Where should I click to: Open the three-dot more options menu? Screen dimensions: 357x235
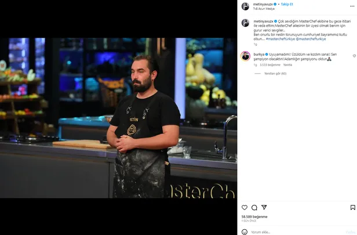click(352, 6)
